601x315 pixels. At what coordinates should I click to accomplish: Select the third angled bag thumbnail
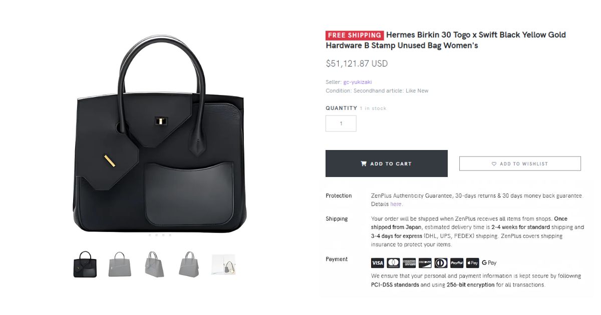point(154,264)
